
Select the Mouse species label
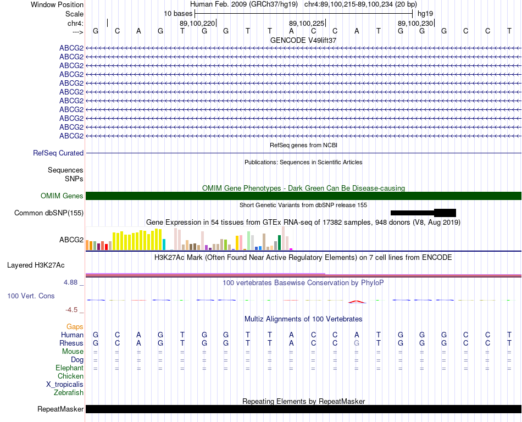click(x=73, y=352)
